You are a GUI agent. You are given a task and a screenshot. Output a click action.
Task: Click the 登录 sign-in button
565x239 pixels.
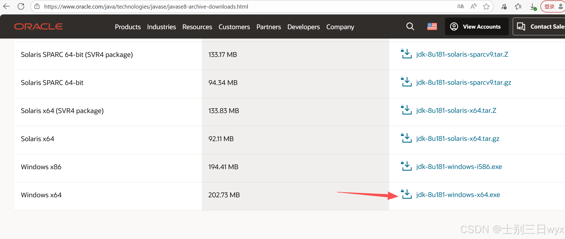click(553, 6)
